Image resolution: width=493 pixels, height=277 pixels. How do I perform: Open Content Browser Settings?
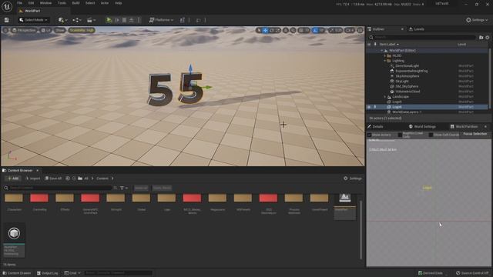353,179
